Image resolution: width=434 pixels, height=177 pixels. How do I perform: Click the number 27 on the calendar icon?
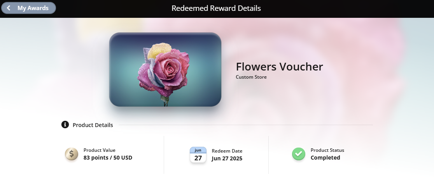point(198,158)
